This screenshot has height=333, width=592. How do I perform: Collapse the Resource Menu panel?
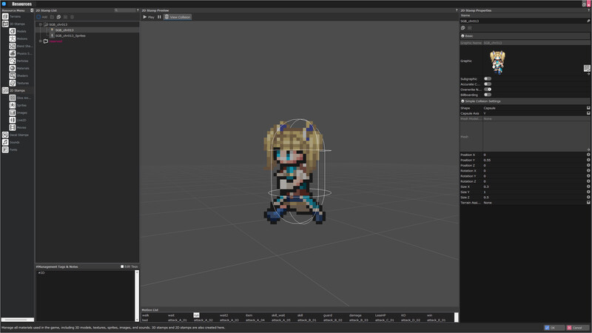[x=32, y=10]
